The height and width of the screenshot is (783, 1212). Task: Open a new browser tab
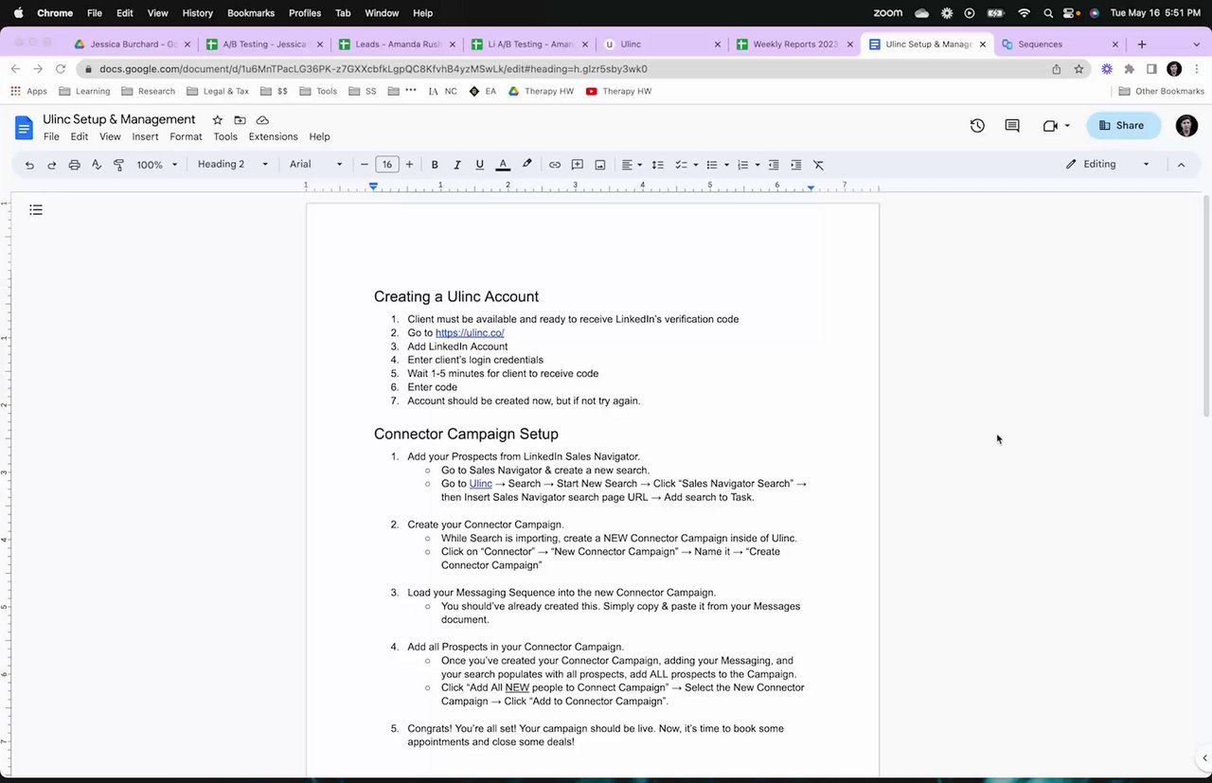tap(1142, 44)
